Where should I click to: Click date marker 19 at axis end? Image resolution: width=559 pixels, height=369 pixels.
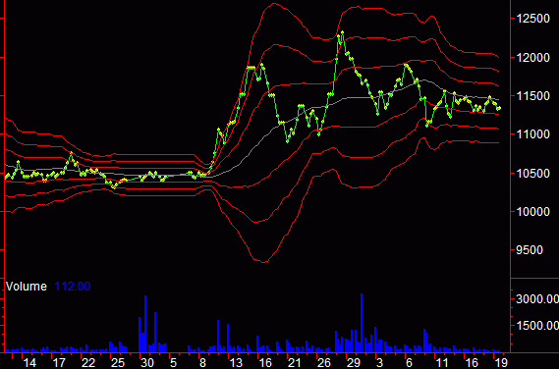501,363
